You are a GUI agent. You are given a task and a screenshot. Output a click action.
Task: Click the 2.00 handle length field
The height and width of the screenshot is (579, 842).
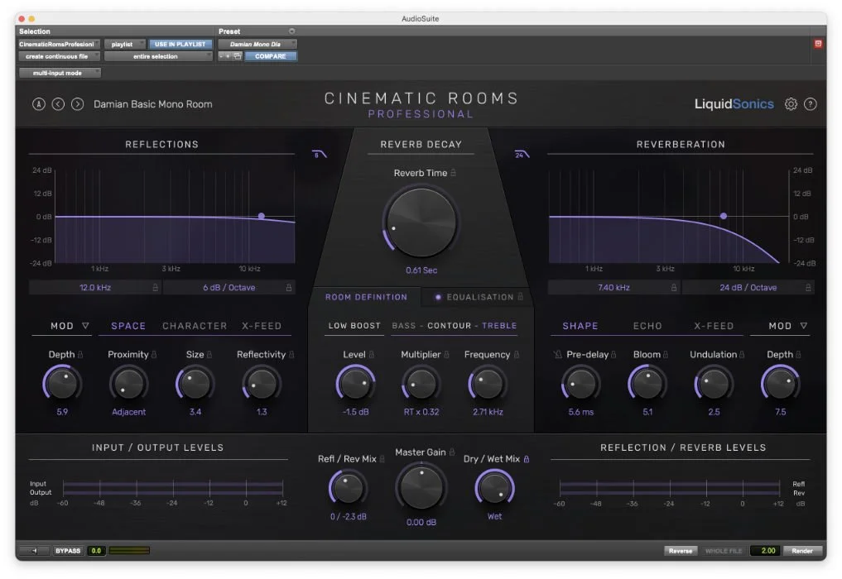pyautogui.click(x=767, y=551)
